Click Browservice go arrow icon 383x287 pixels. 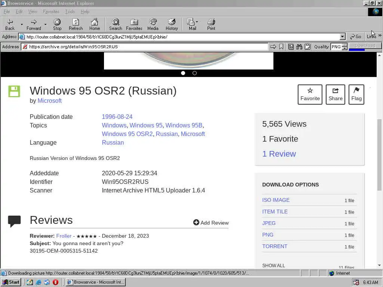pos(273,47)
